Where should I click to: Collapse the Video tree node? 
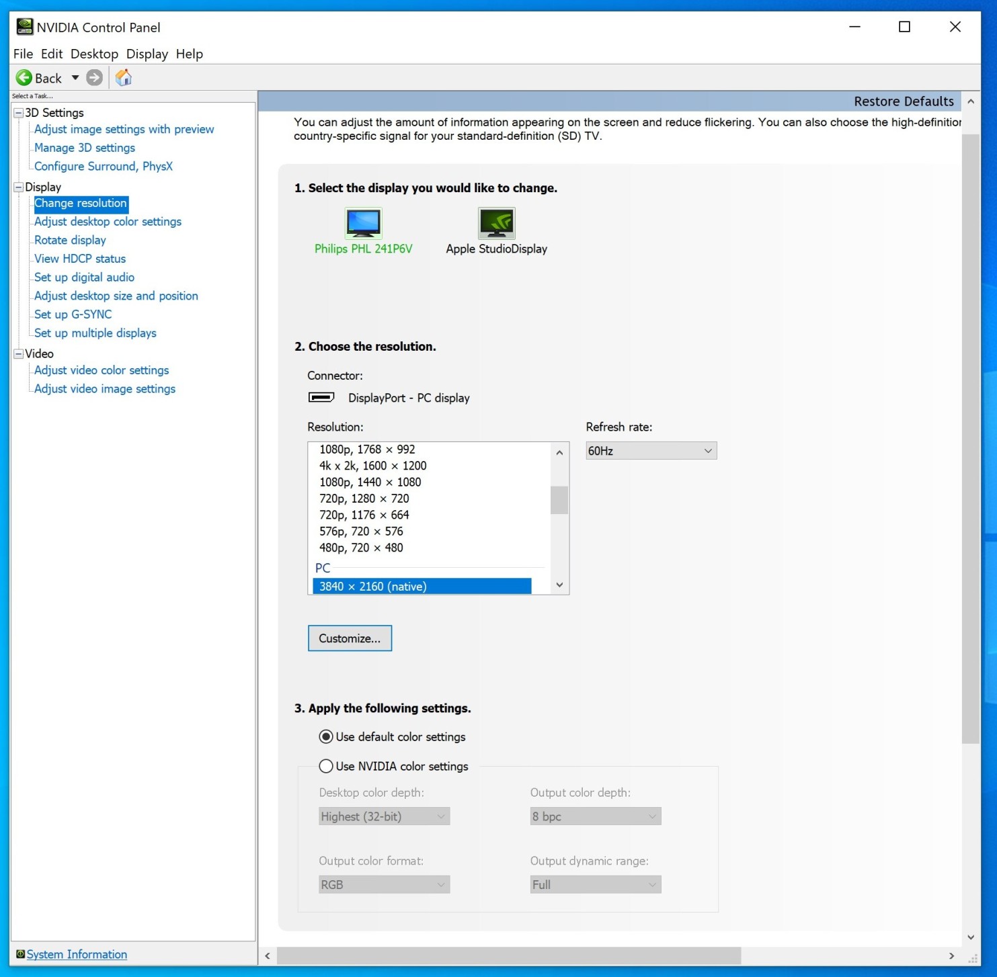19,353
